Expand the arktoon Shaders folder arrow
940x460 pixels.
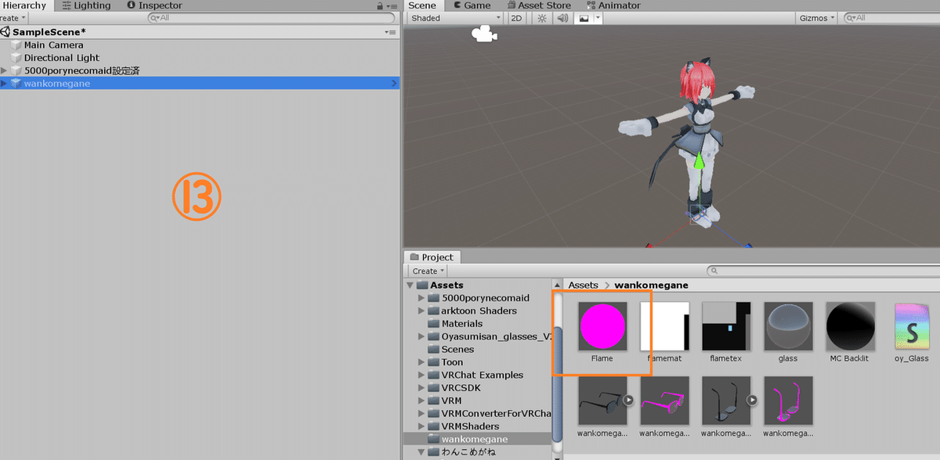pos(421,311)
